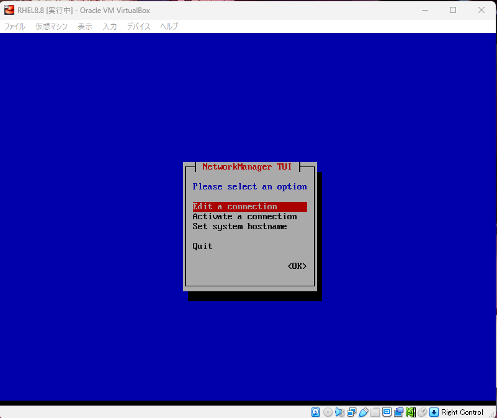497x418 pixels.
Task: Maximize the VirtualBox window
Action: pyautogui.click(x=453, y=10)
